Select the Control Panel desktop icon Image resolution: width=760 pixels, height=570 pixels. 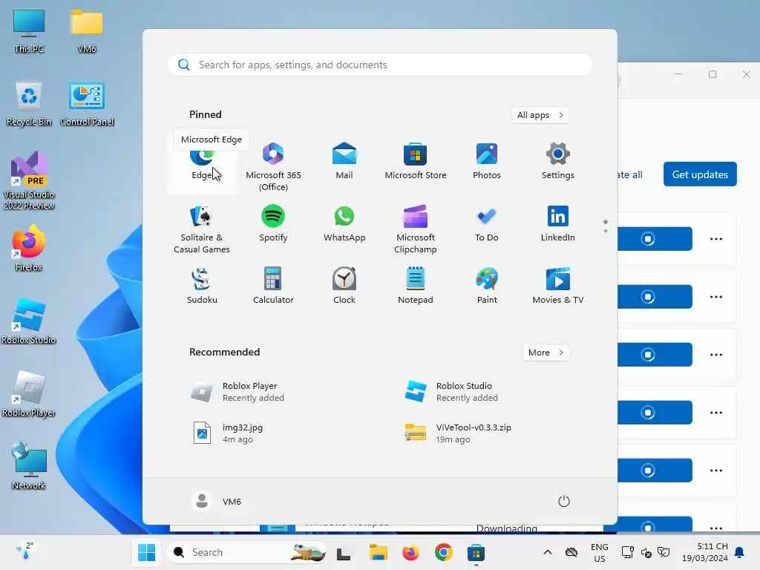[x=88, y=104]
